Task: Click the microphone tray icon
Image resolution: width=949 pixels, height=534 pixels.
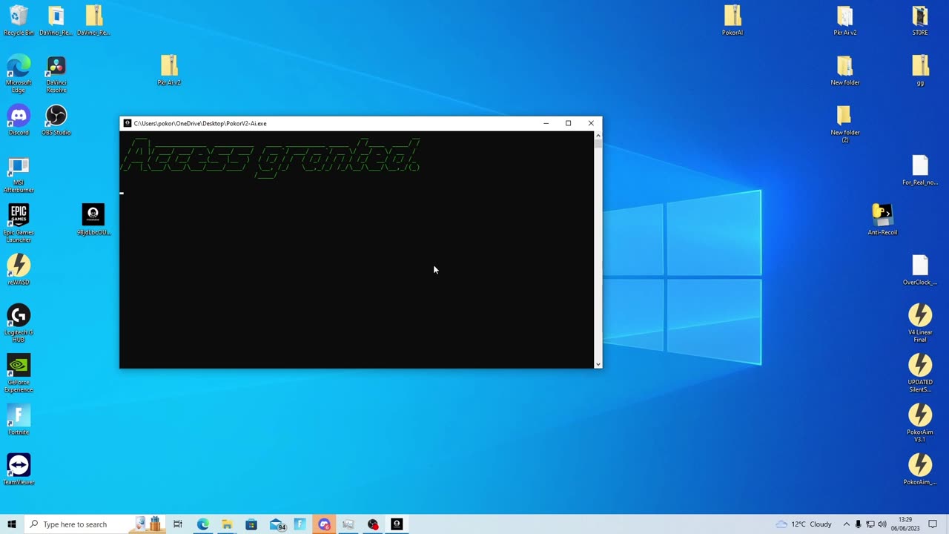Action: (x=859, y=524)
